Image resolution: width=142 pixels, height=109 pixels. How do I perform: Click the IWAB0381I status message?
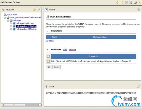(x=91, y=93)
